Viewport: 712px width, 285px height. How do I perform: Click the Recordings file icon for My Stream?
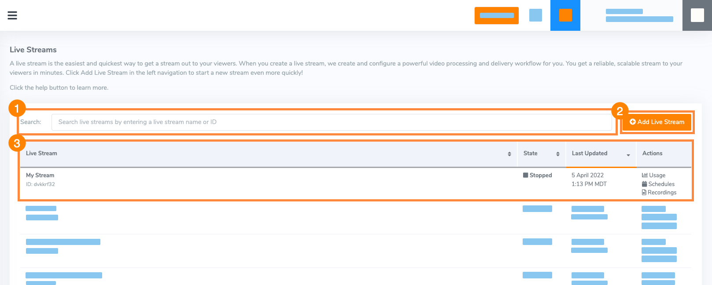[x=644, y=193]
